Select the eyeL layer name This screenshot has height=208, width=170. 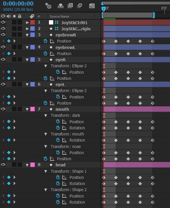tap(60, 84)
